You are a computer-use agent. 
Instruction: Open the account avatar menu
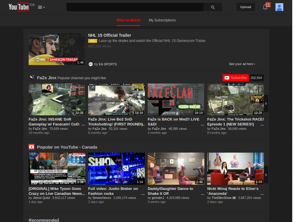click(280, 7)
